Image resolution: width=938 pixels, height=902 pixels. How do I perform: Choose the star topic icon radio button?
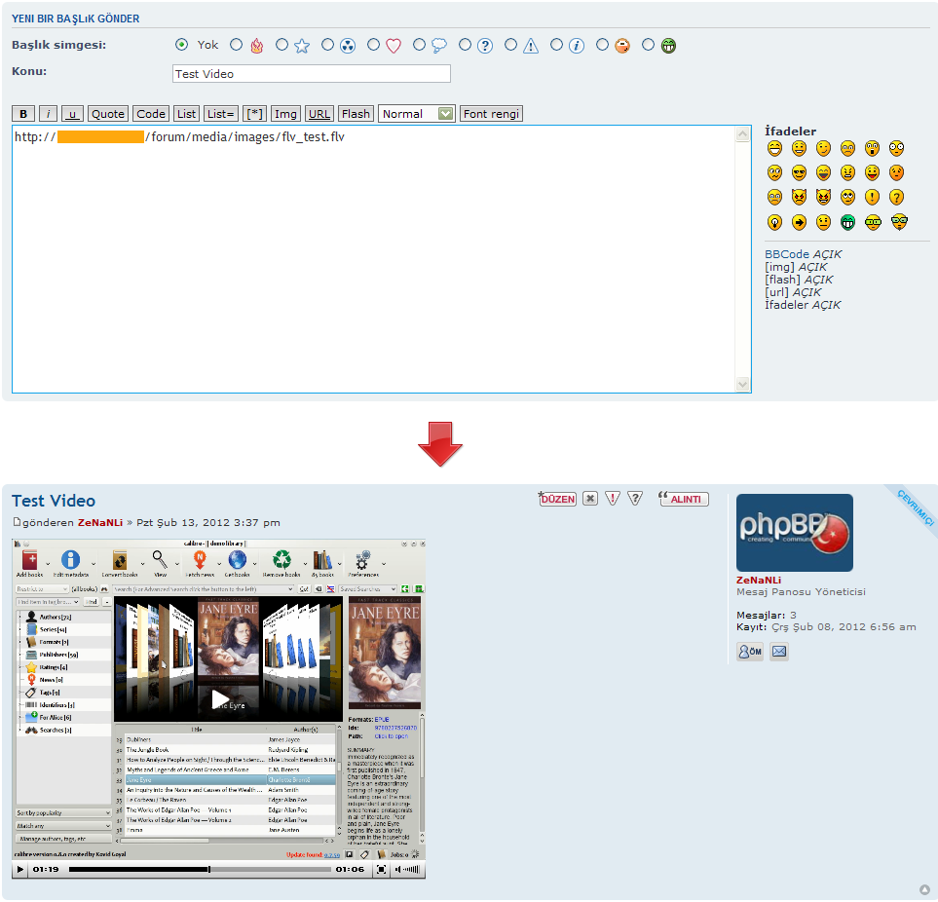[x=281, y=45]
